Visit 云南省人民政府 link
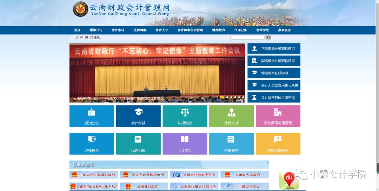This screenshot has height=191, width=379. 244,175
